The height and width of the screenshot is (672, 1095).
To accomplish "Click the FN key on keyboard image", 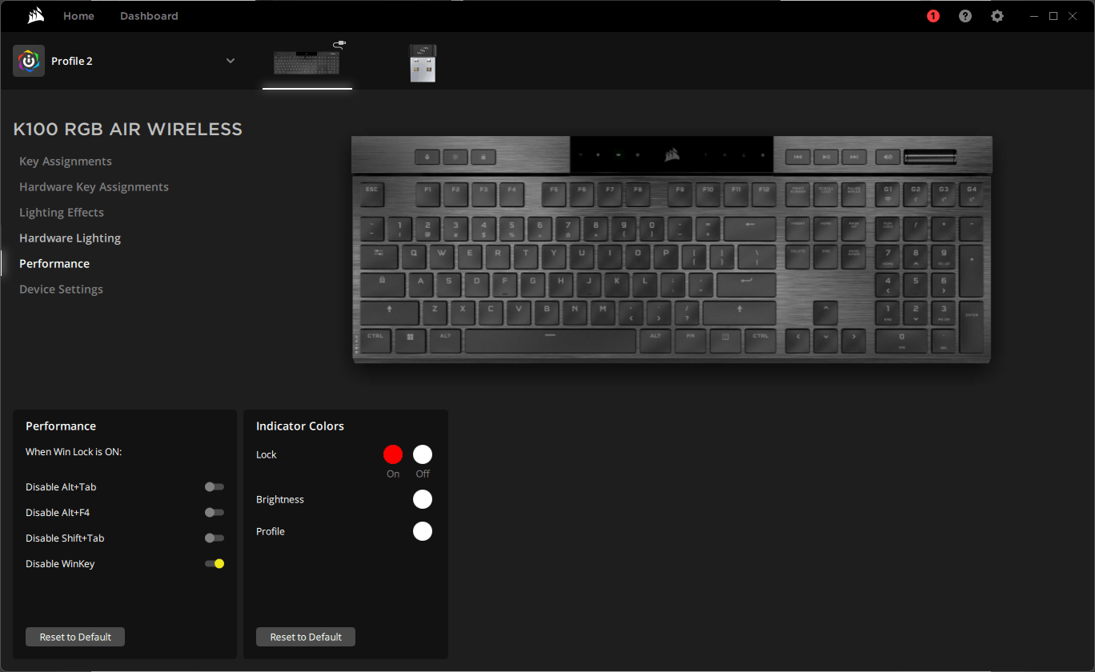I will pyautogui.click(x=690, y=340).
